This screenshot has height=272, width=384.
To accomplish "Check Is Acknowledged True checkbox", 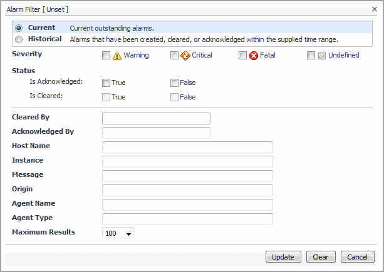I will click(106, 83).
